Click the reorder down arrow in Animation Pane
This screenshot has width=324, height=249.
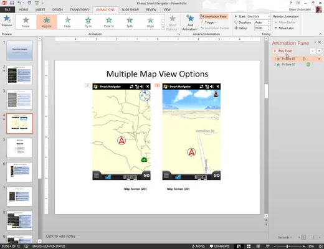319,51
